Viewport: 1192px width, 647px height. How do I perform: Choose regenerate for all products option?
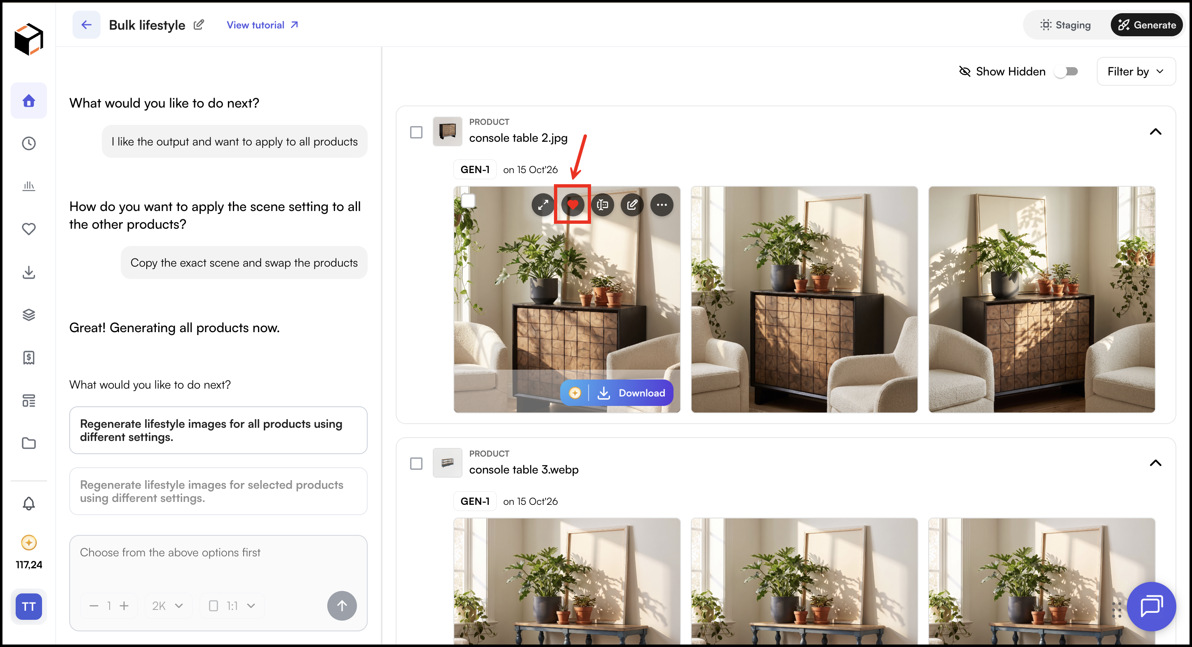218,430
